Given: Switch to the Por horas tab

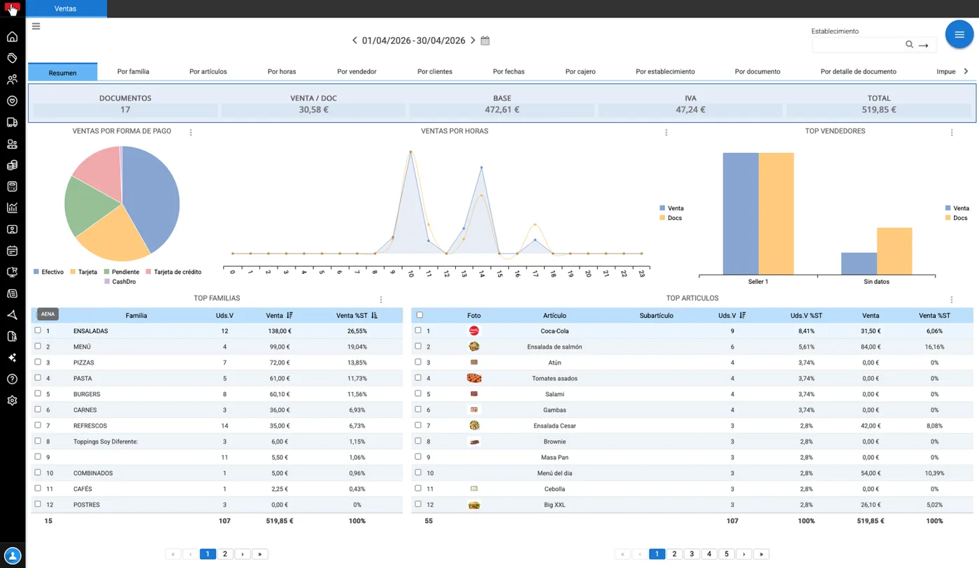Looking at the screenshot, I should 282,71.
